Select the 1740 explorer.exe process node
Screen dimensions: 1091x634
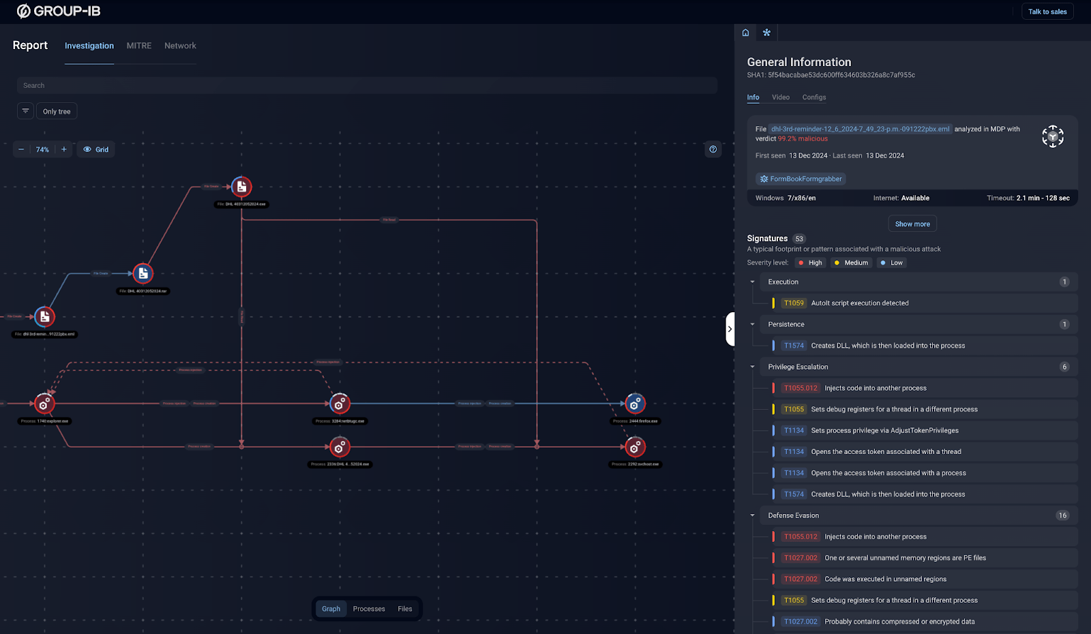pos(44,404)
